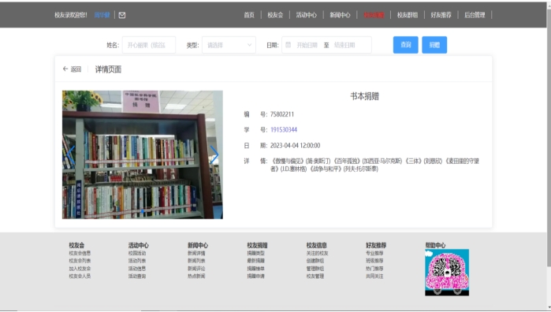
Task: Open the 类型 dropdown selector
Action: click(x=229, y=45)
